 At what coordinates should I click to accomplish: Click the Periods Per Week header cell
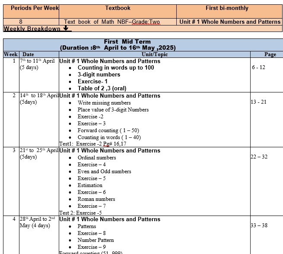[x=31, y=8]
